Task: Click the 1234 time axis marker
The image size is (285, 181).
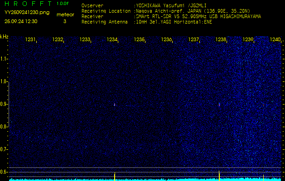Action: coord(112,40)
